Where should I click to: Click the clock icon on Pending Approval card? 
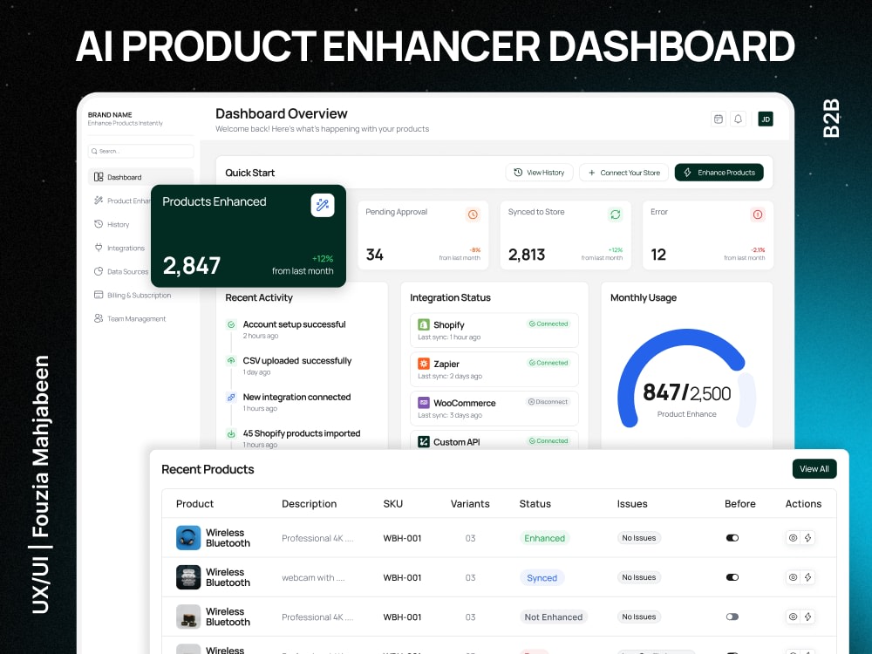click(473, 215)
